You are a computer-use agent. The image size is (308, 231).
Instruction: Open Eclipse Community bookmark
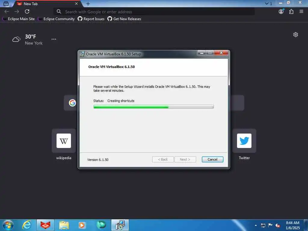pyautogui.click(x=56, y=19)
